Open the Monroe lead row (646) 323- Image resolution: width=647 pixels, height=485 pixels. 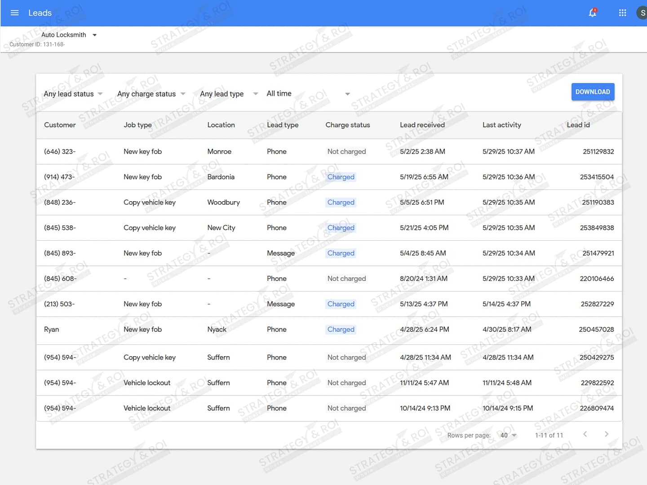point(60,152)
